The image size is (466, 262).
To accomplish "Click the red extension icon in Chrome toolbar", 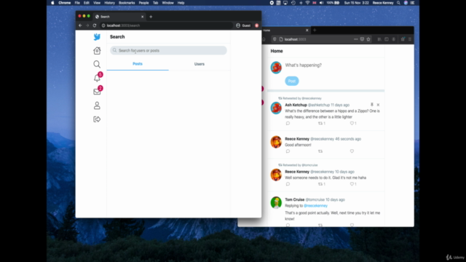I will [x=257, y=25].
